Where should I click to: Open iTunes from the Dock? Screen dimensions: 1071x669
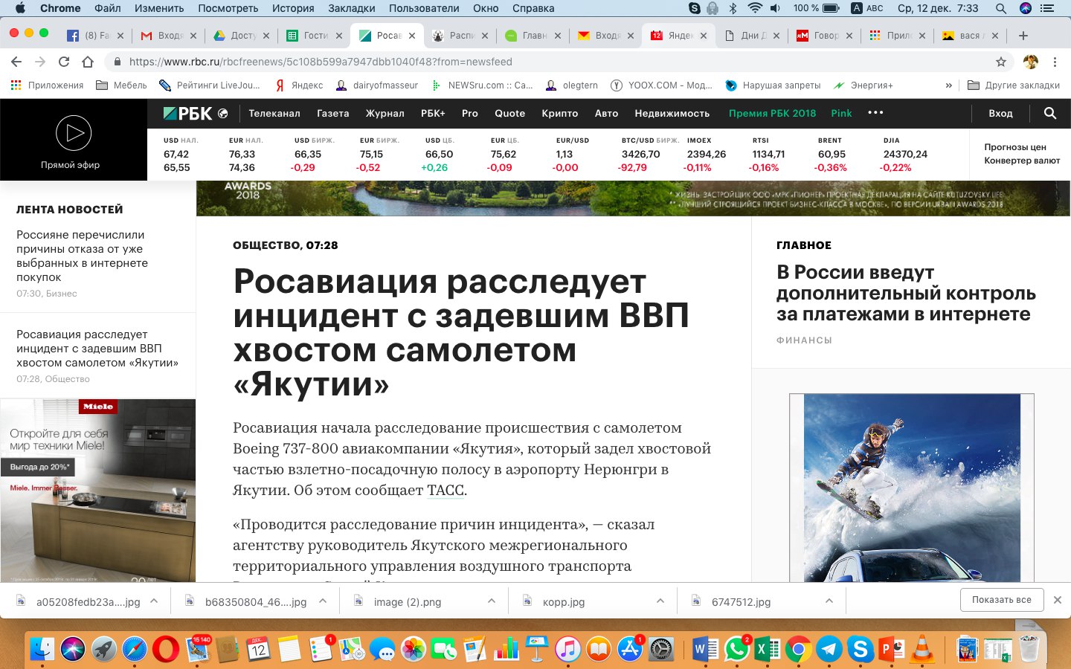567,649
